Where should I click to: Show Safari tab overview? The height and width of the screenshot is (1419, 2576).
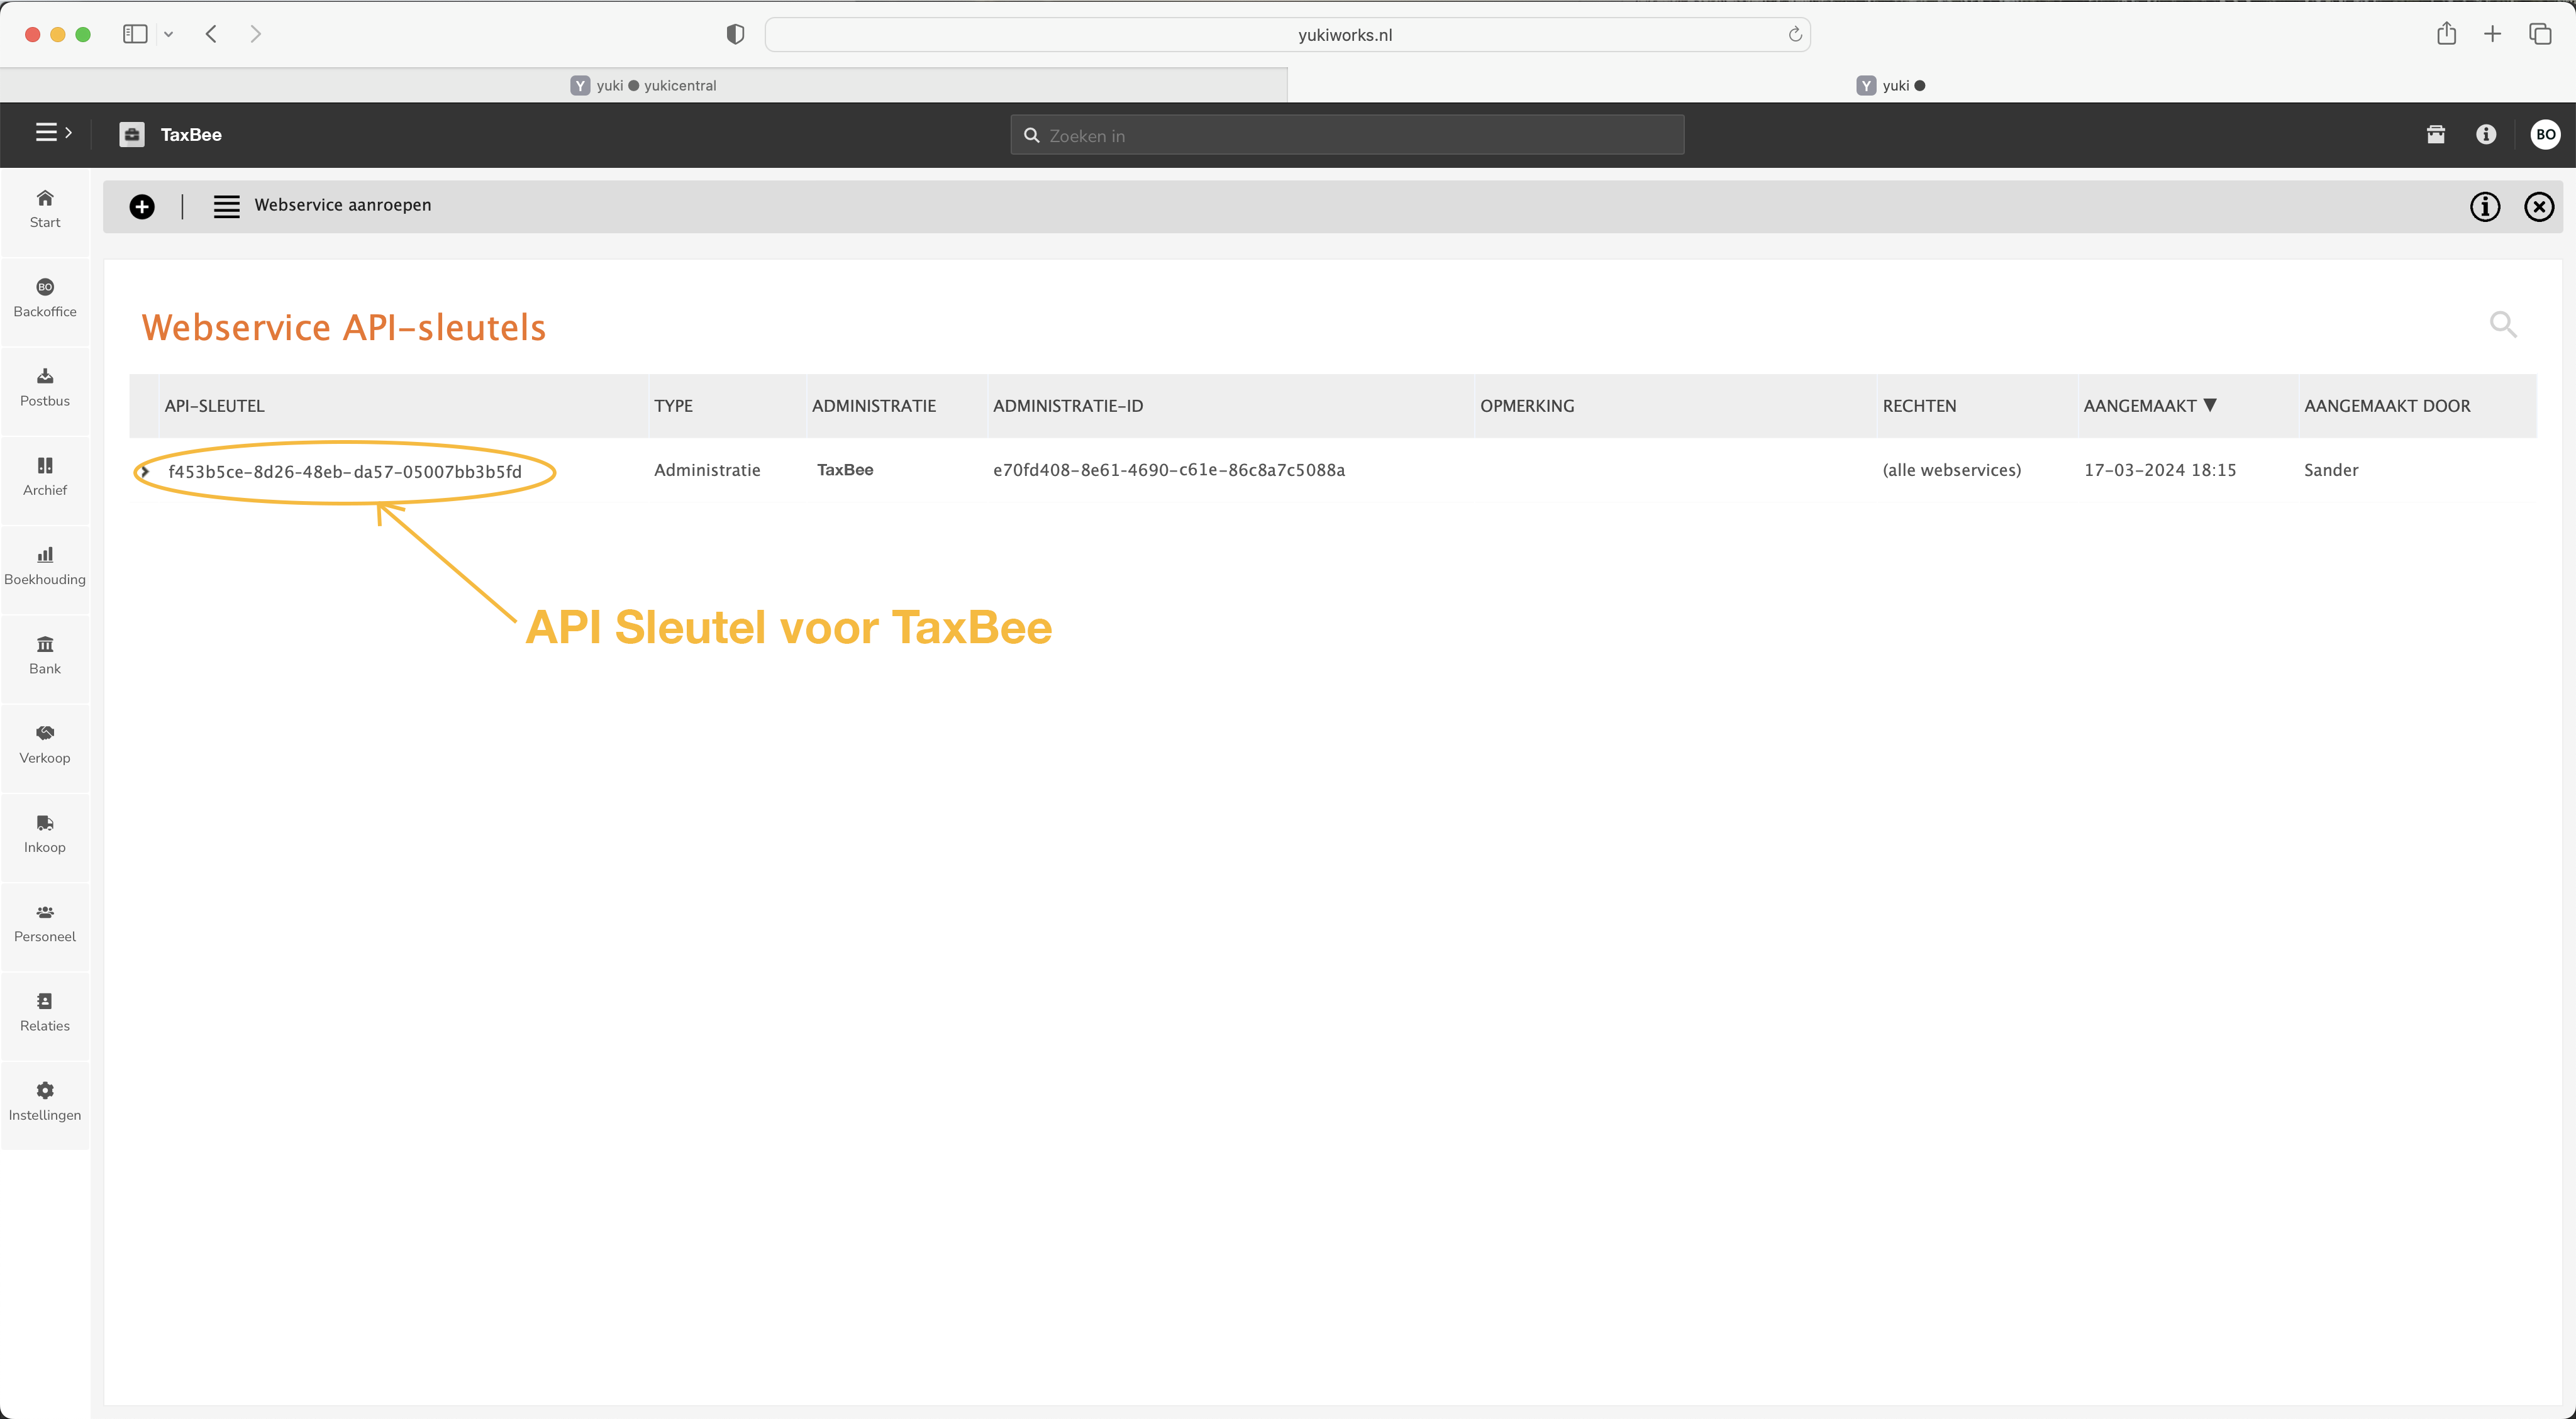pos(2540,34)
